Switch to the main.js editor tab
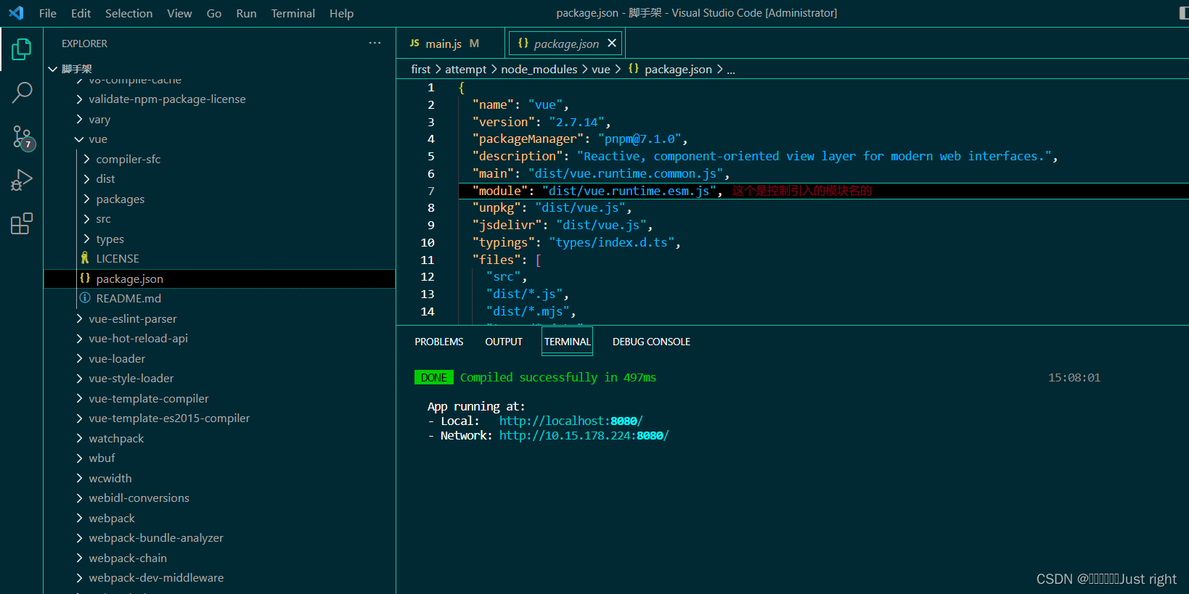The width and height of the screenshot is (1189, 594). (450, 44)
